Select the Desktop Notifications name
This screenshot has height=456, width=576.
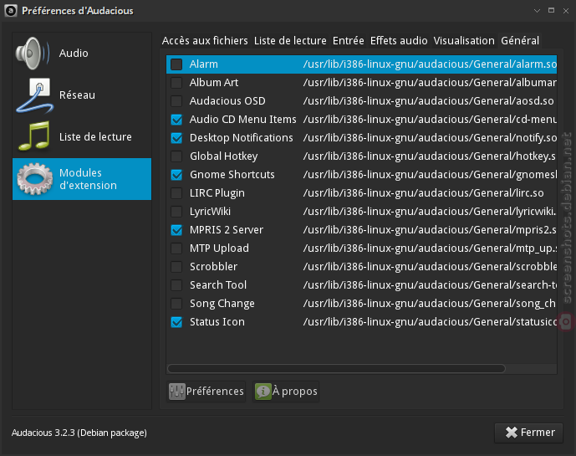pos(242,138)
